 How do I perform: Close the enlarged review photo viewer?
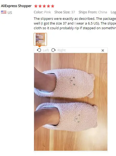[x=103, y=51]
